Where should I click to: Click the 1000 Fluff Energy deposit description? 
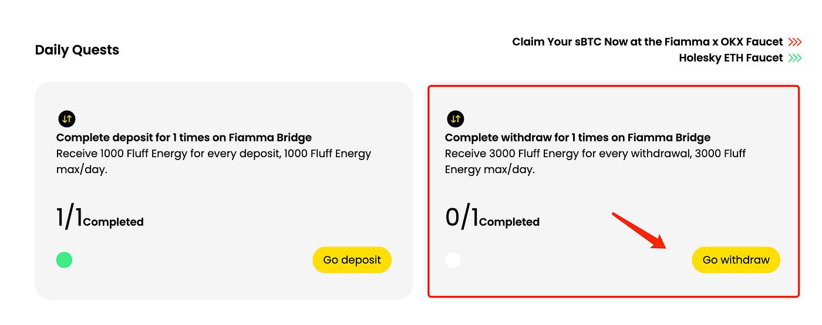click(x=214, y=161)
